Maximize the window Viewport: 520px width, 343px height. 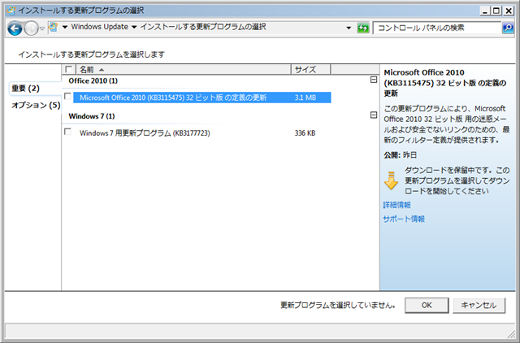[x=496, y=11]
